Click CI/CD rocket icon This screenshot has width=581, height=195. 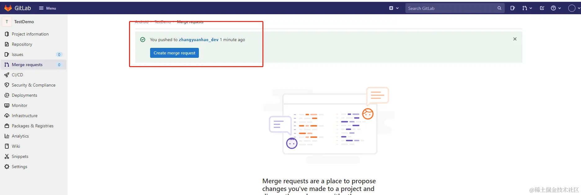pyautogui.click(x=7, y=75)
